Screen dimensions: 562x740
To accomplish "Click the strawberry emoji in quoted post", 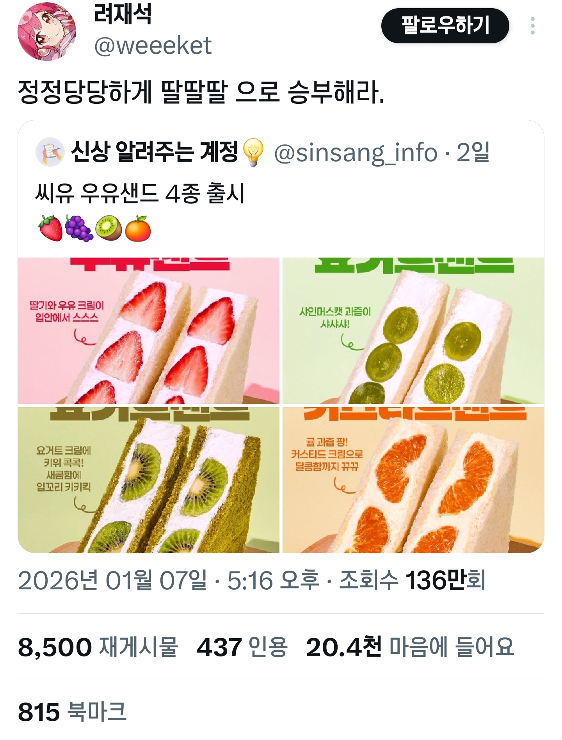I will pos(50,228).
